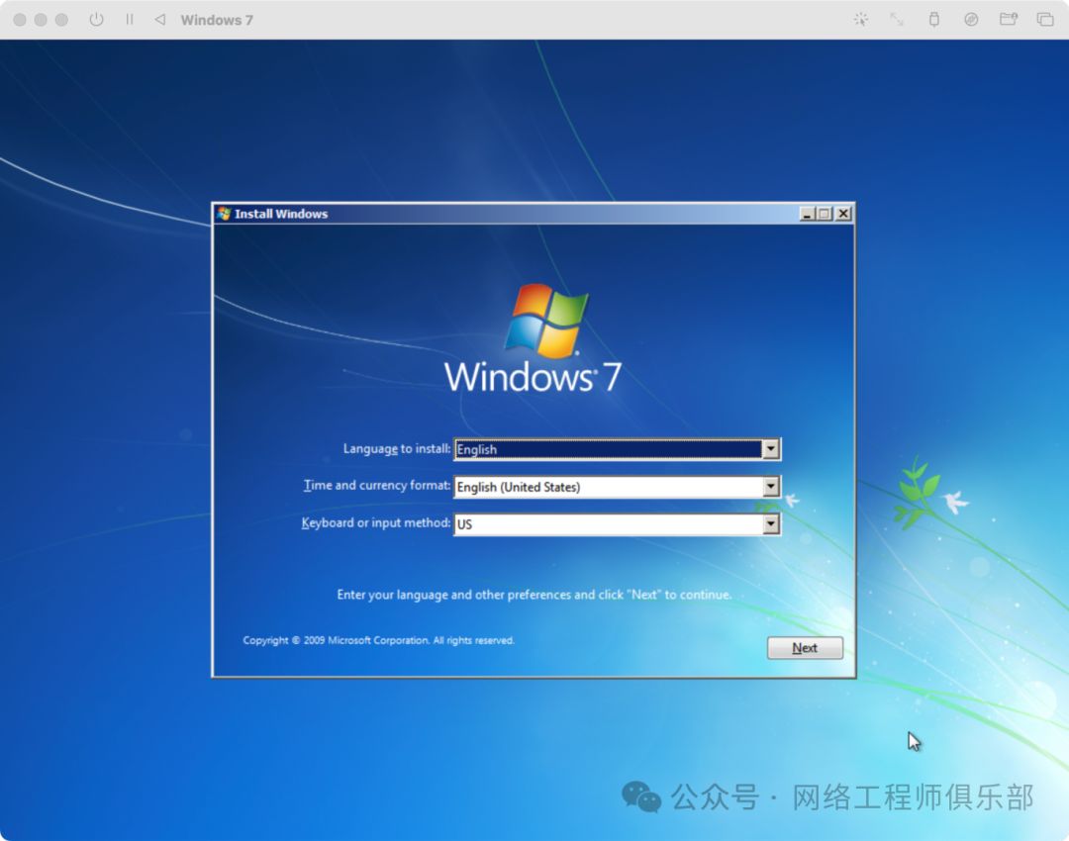Expand the Keyboard or input method dropdown arrow
Viewport: 1069px width, 841px height.
(770, 524)
